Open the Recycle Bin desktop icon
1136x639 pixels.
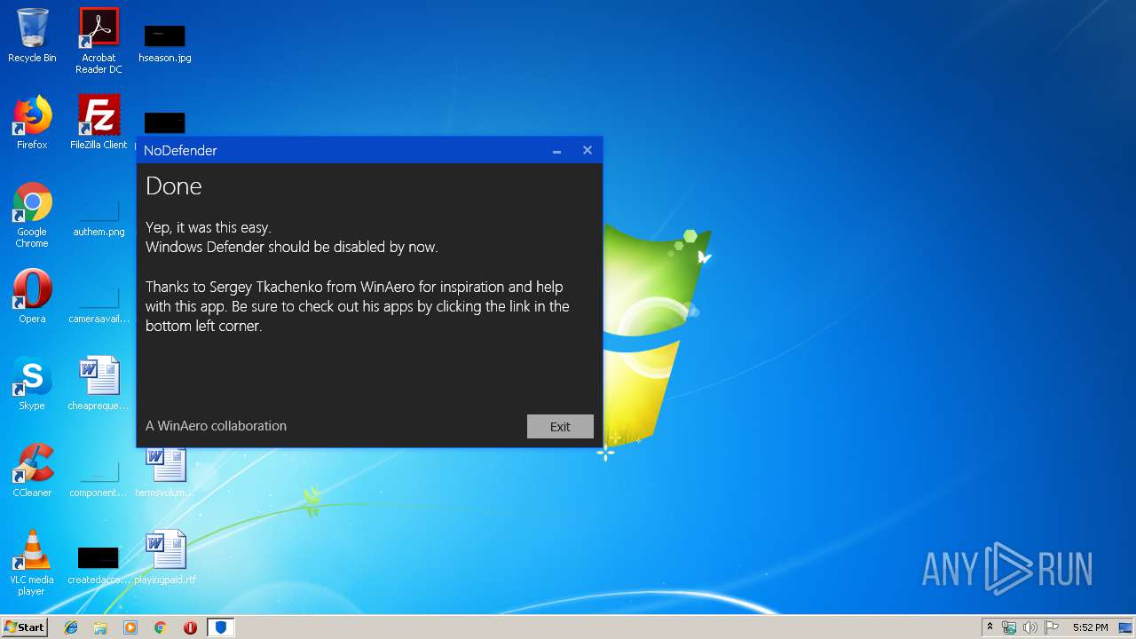32,35
